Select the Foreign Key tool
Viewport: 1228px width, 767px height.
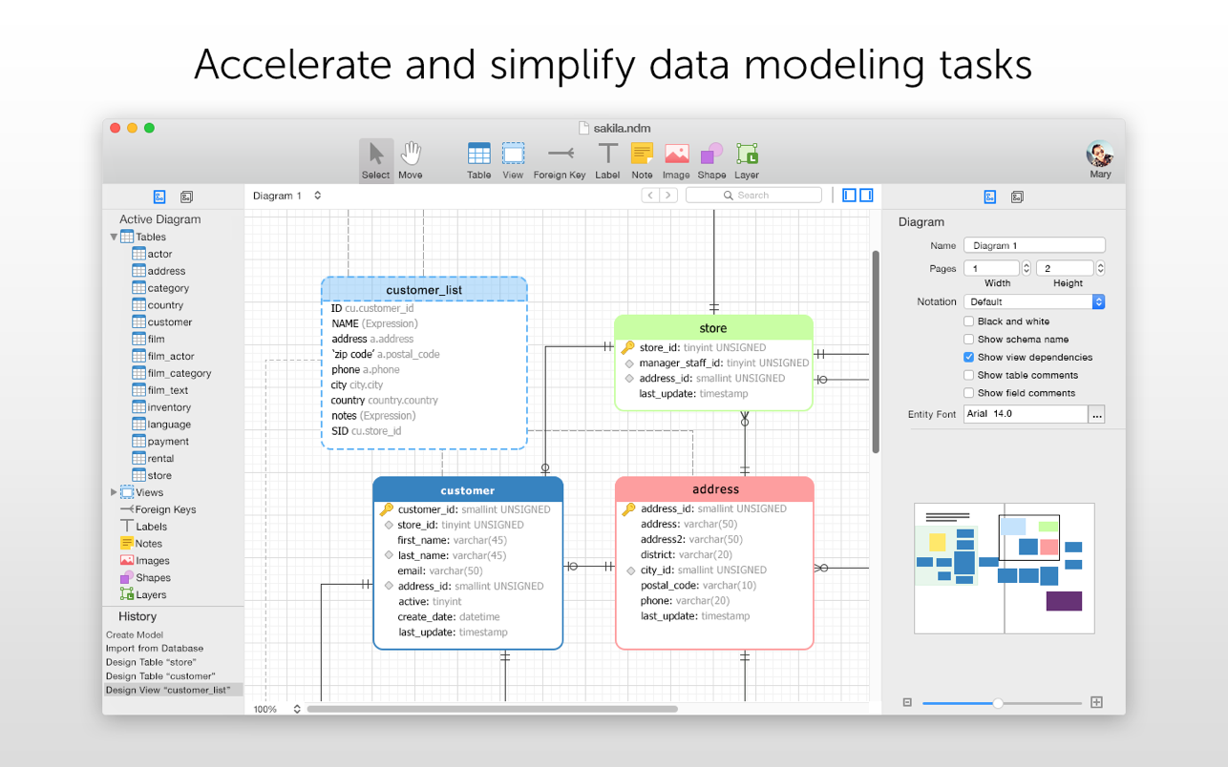click(x=560, y=160)
